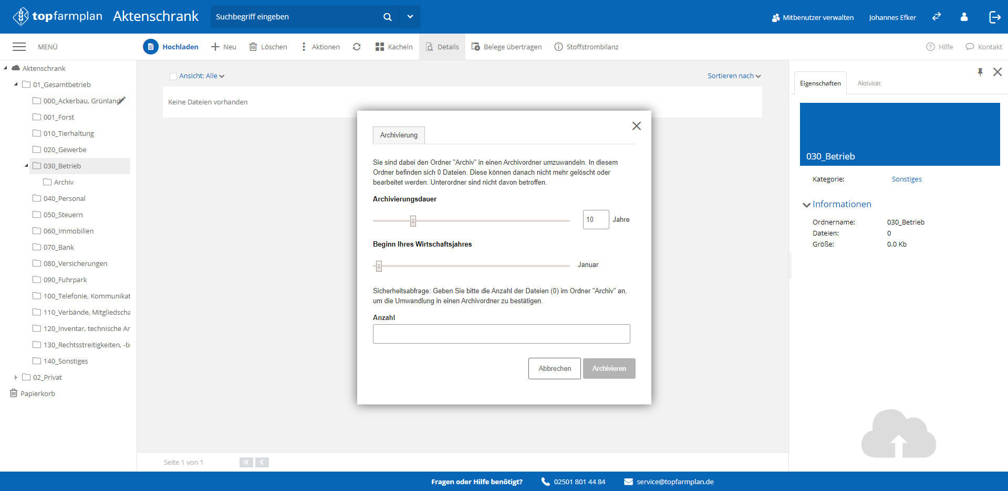This screenshot has width=1008, height=491.
Task: Open the Aktionen menu
Action: click(x=320, y=47)
